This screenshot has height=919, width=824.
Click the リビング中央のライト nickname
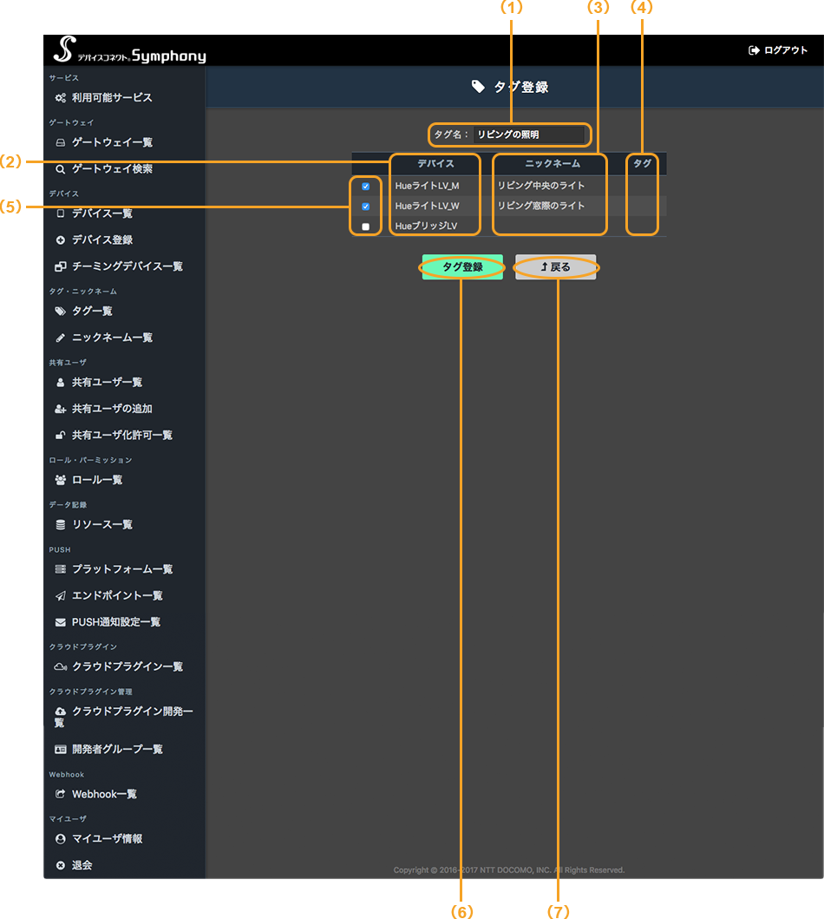[x=541, y=186]
